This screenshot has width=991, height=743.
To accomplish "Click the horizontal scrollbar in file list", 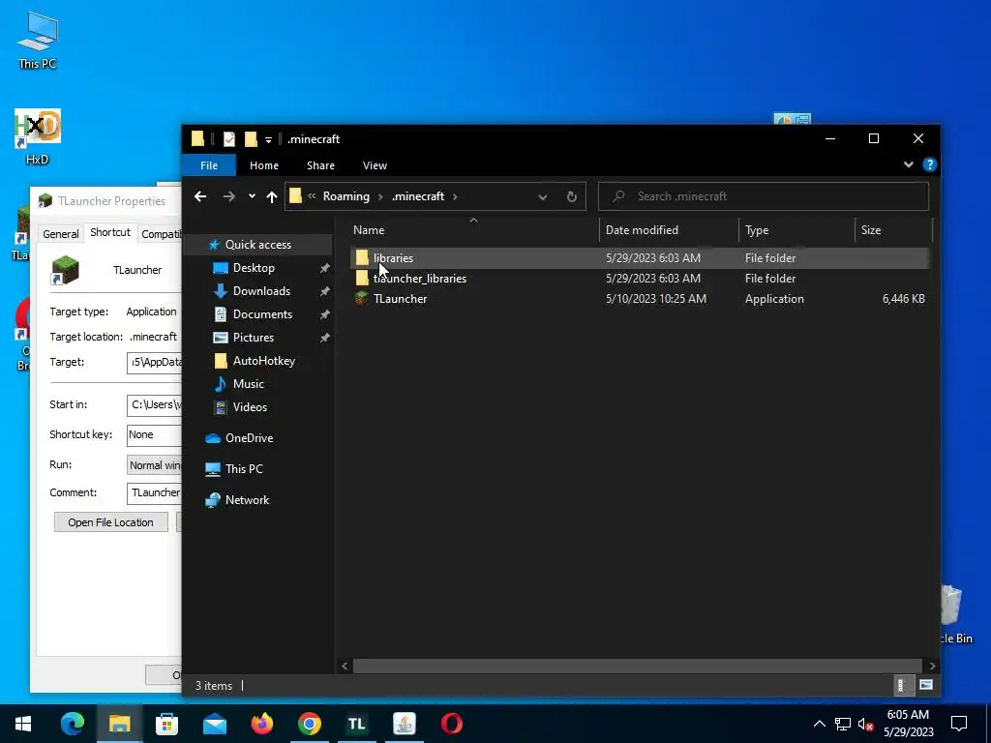I will pos(637,666).
